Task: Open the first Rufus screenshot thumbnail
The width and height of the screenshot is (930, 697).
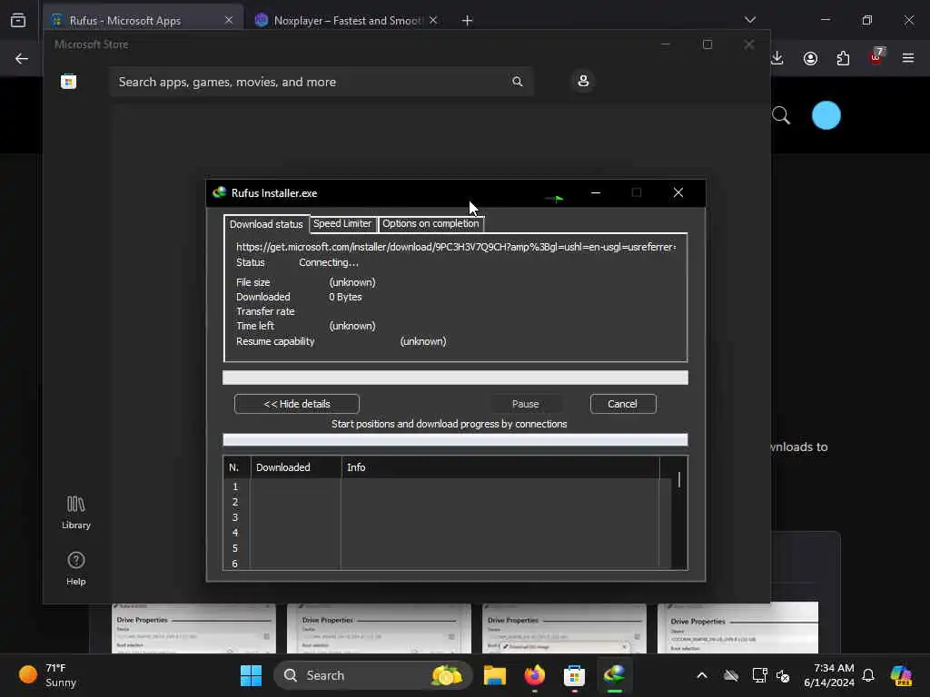Action: coord(193,628)
